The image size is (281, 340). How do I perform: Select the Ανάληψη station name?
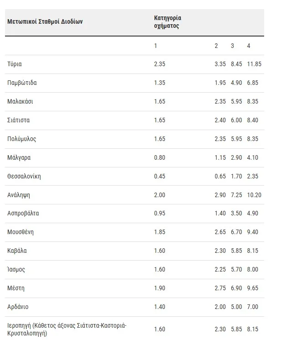pos(19,195)
